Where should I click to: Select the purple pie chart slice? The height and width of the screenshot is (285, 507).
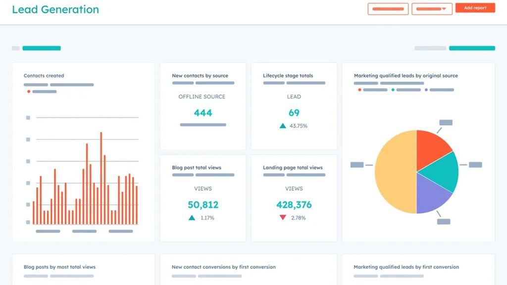coord(430,196)
